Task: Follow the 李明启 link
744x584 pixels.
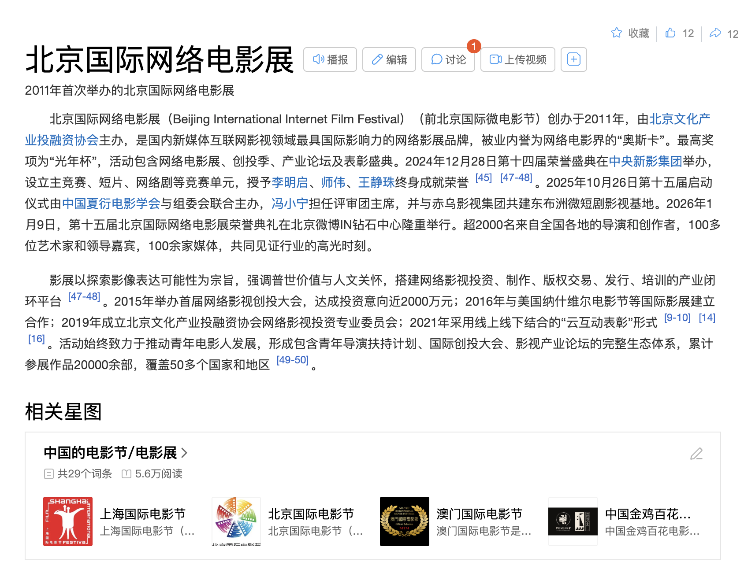Action: pos(290,183)
